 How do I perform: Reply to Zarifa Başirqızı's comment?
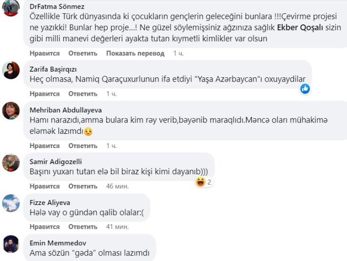click(83, 94)
